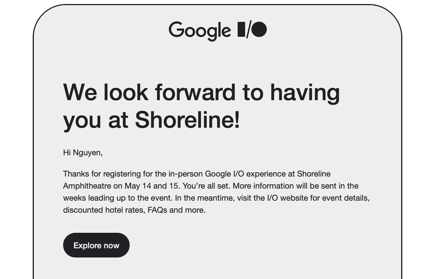The height and width of the screenshot is (279, 435).
Task: Open the Explore now button
Action: click(96, 245)
